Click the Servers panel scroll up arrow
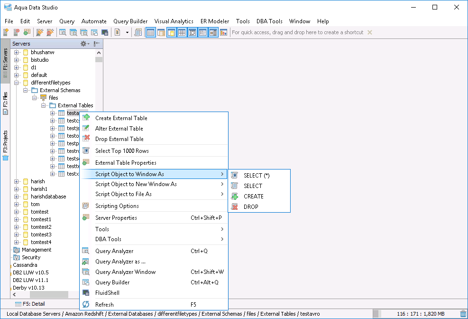Screen dimensions: 468x319 tap(99, 53)
